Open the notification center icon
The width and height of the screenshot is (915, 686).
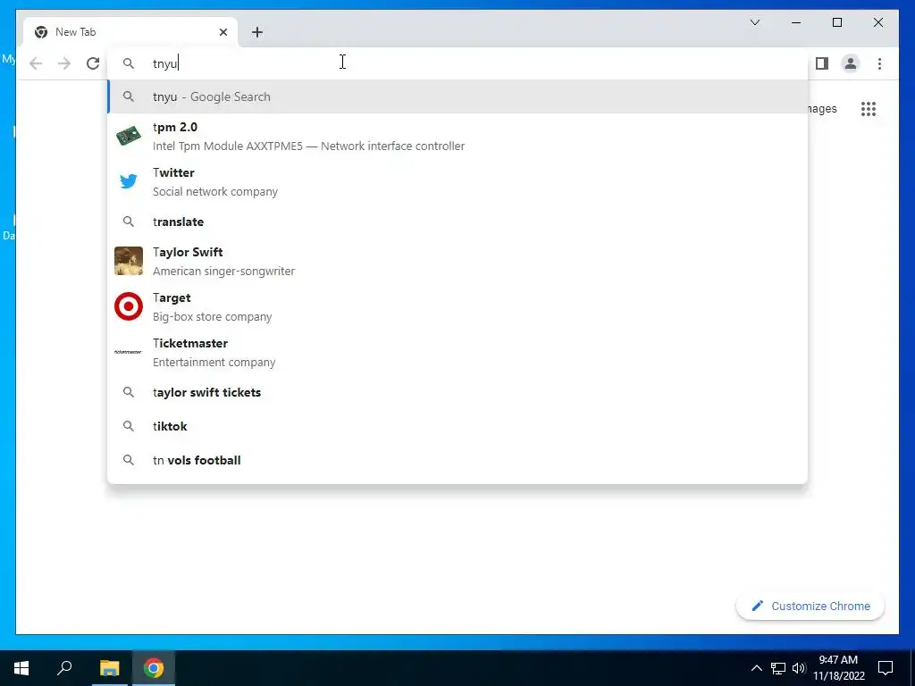click(886, 668)
